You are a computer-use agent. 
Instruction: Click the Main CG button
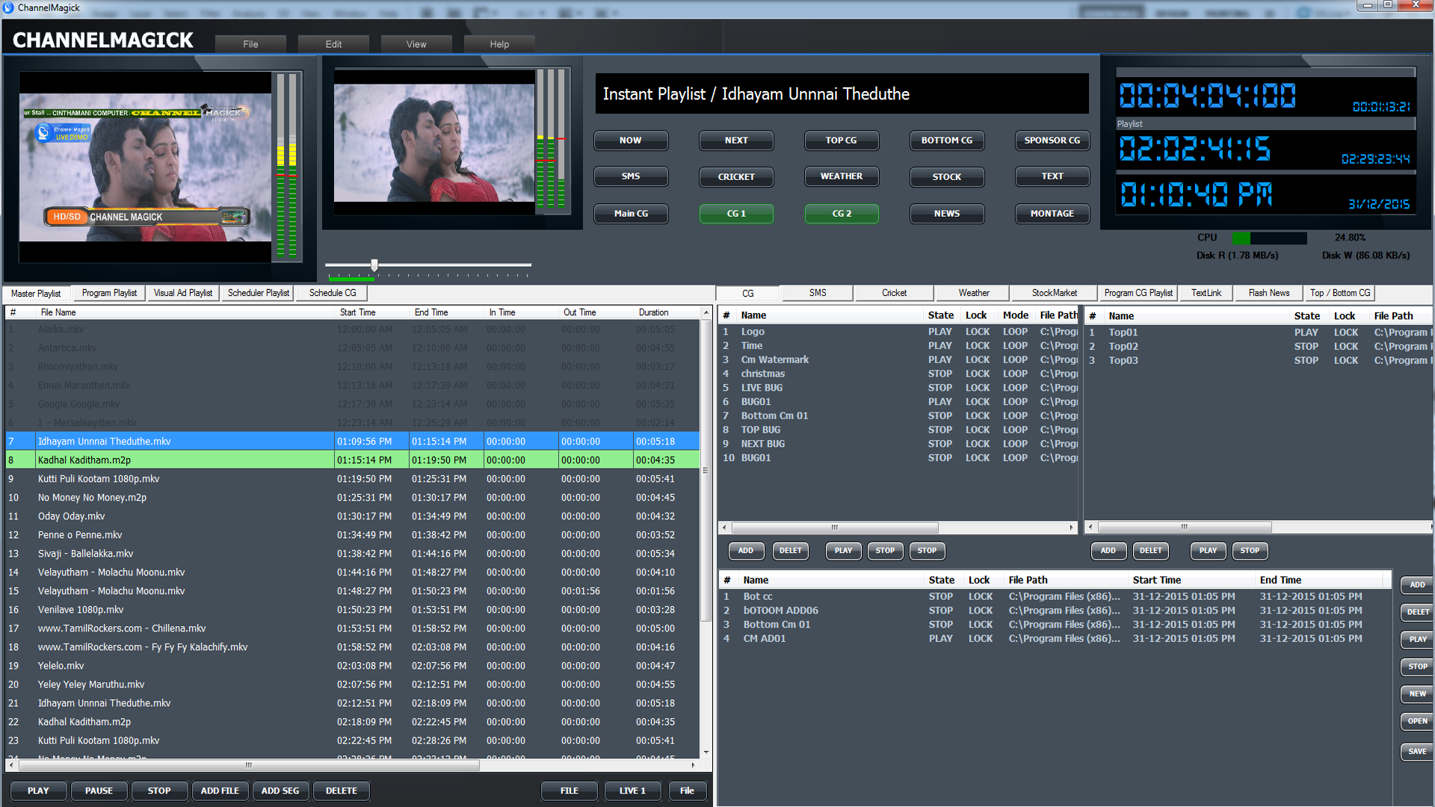[x=631, y=214]
